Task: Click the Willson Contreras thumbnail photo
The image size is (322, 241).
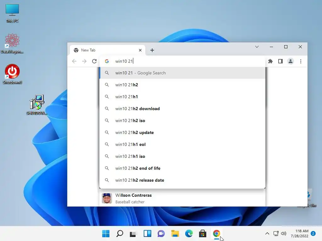Action: tap(107, 198)
